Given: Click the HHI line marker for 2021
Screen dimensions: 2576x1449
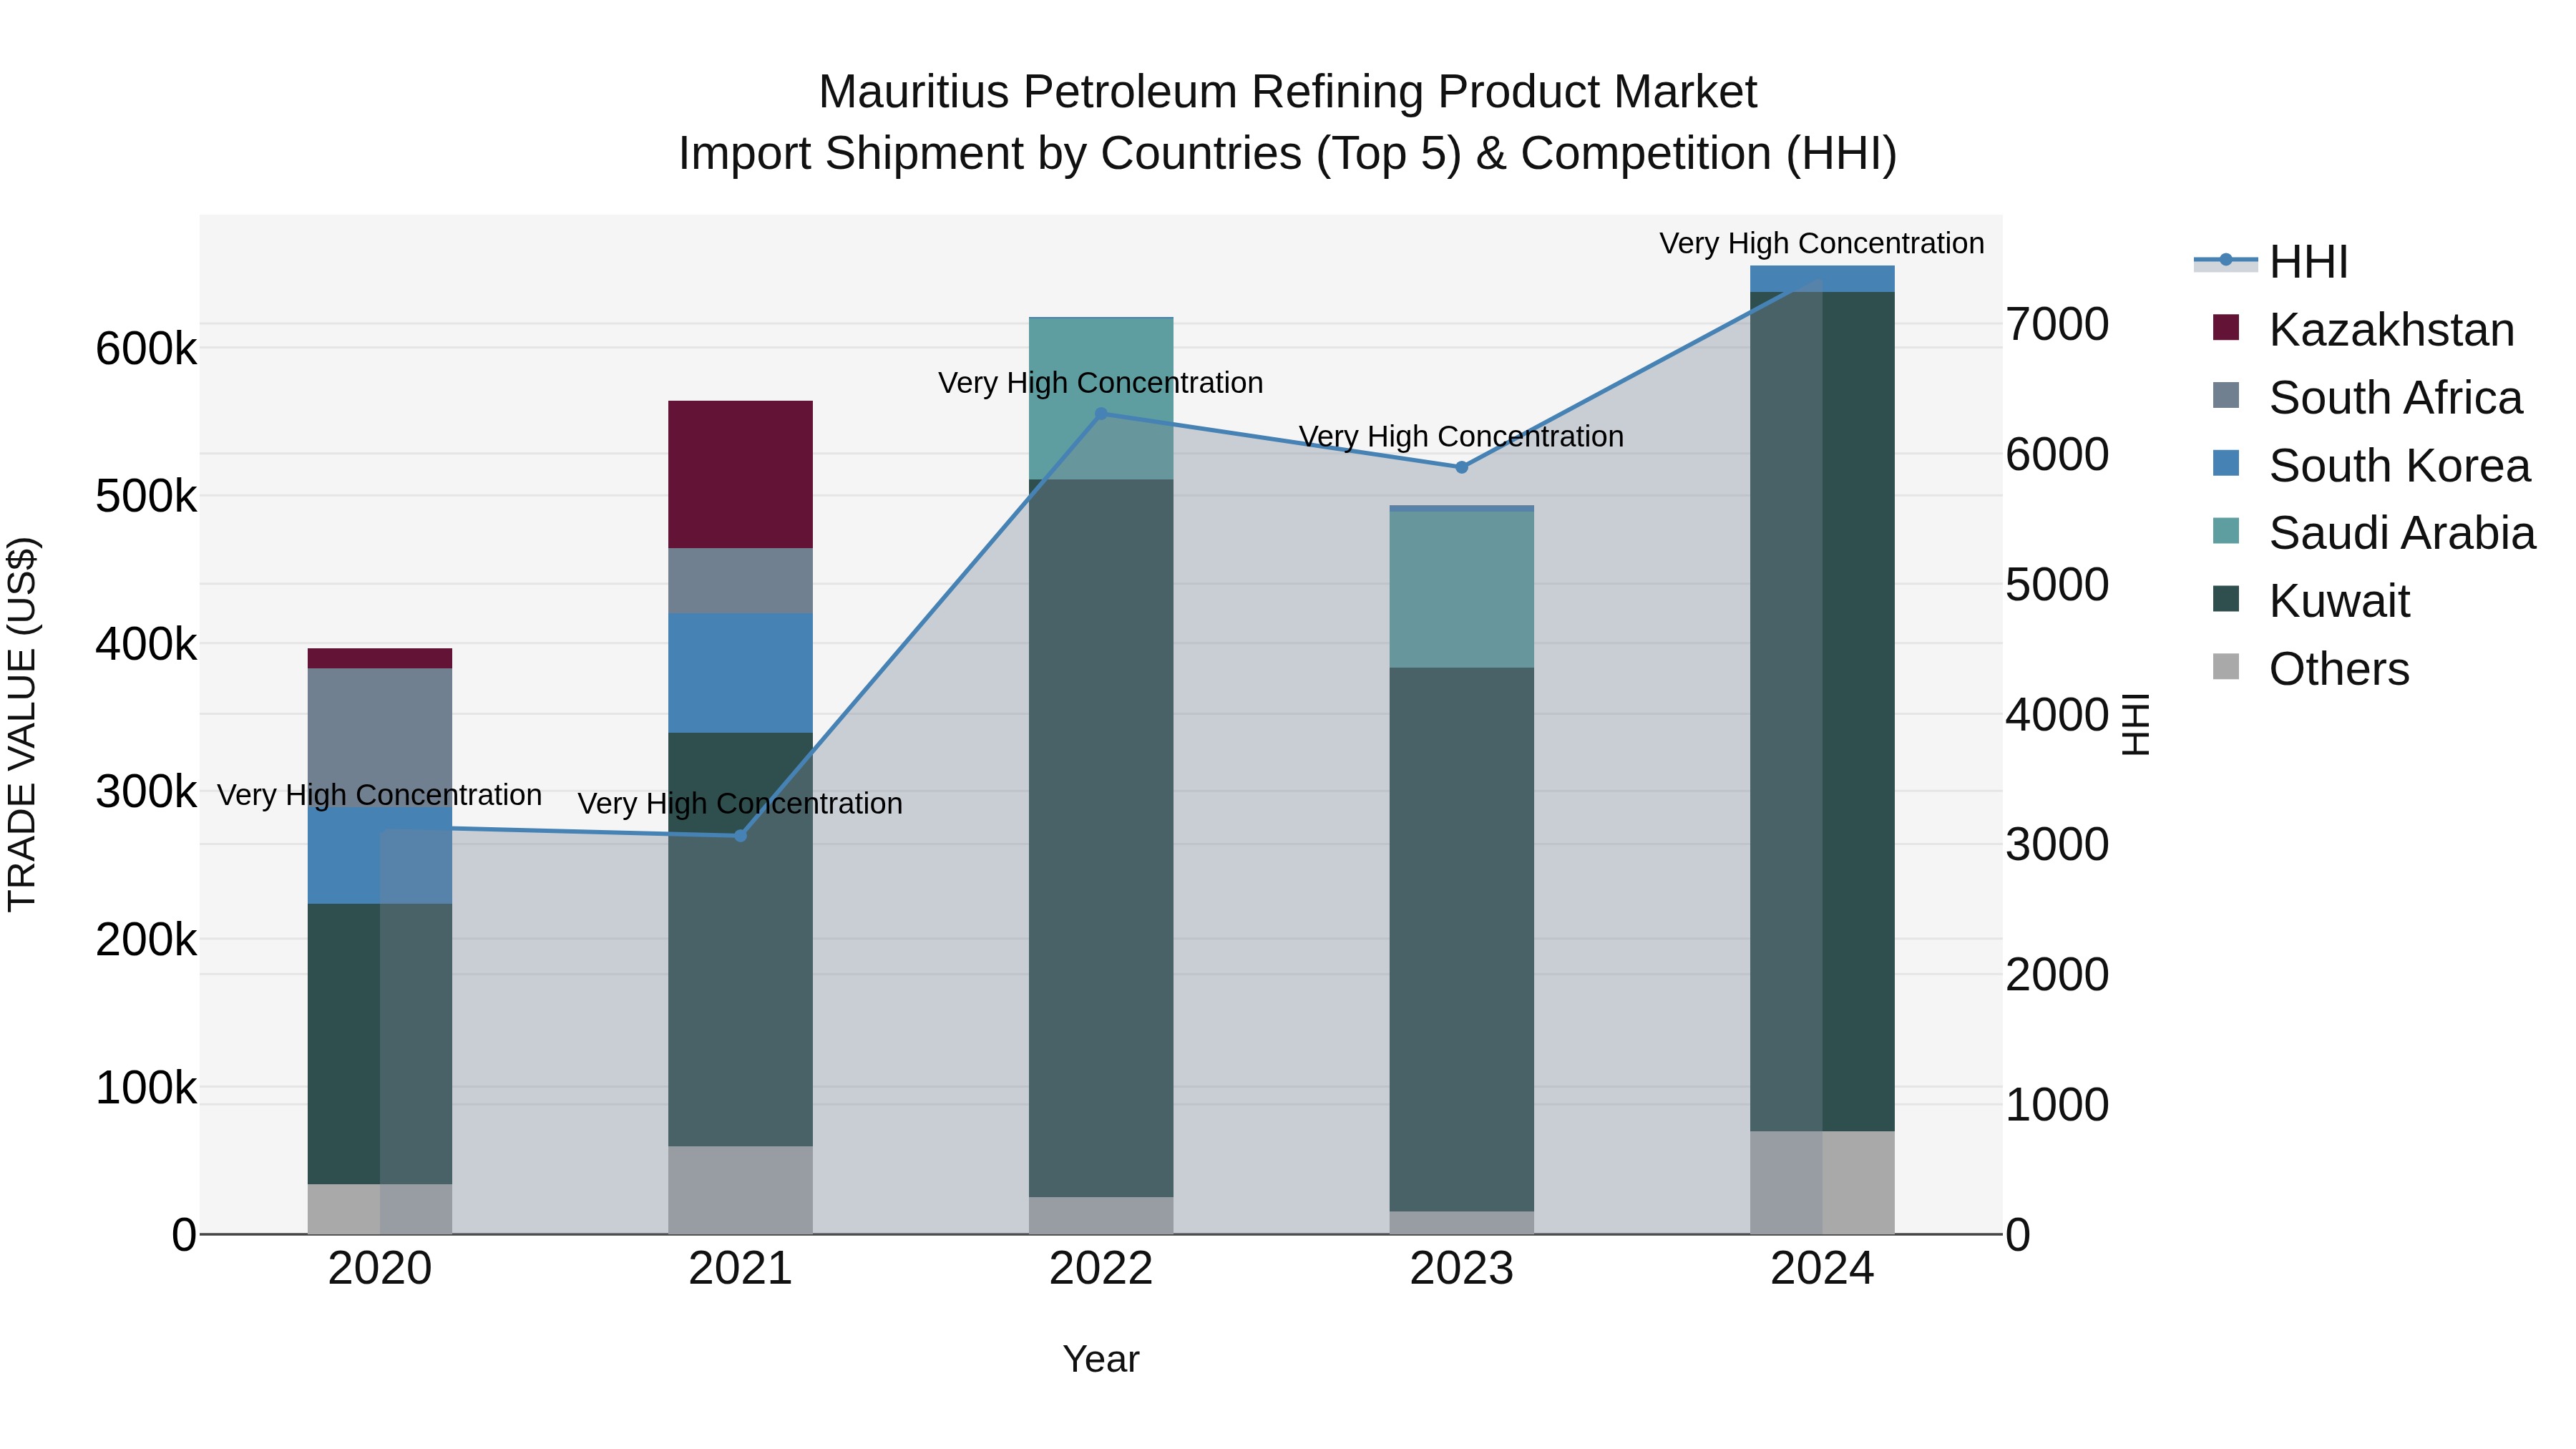Looking at the screenshot, I should 740,836.
